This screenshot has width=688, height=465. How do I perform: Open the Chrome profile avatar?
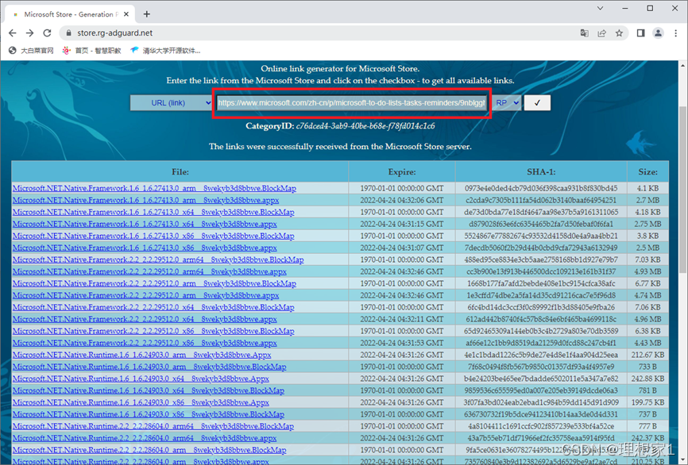point(658,33)
